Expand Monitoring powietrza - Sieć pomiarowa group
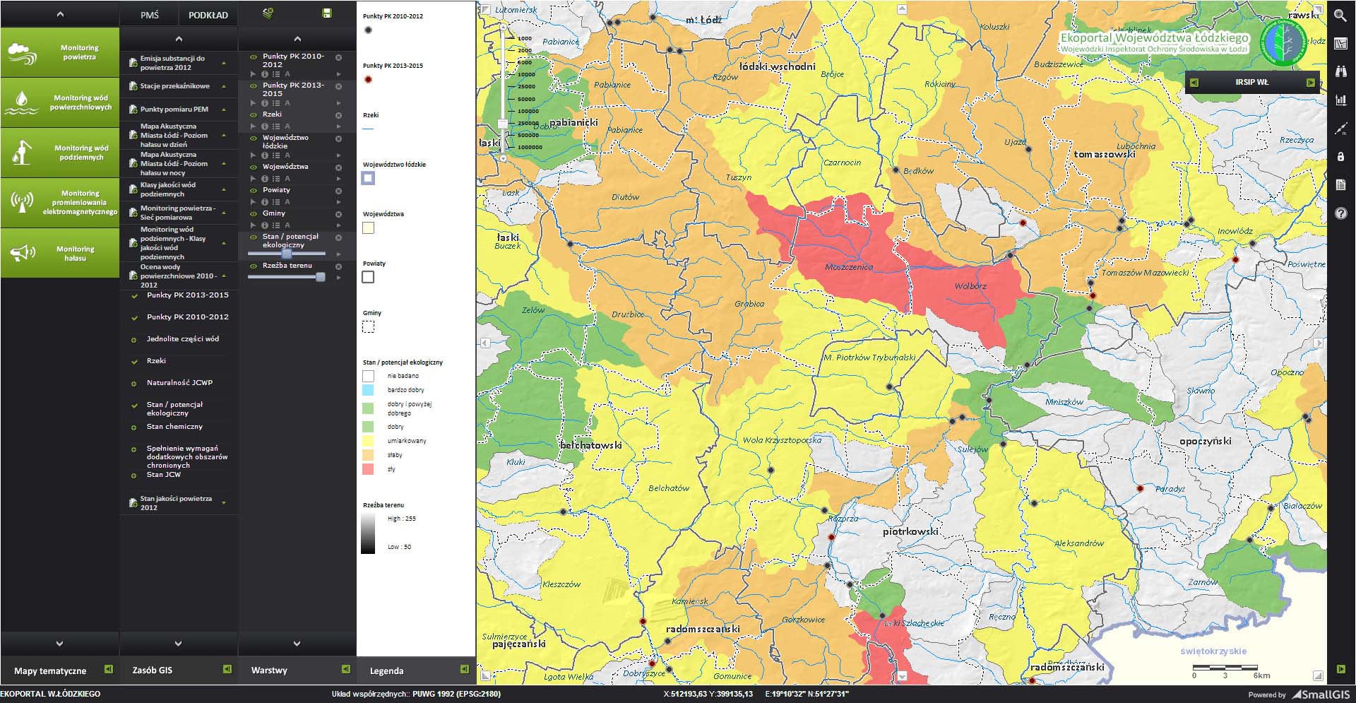 click(x=224, y=213)
